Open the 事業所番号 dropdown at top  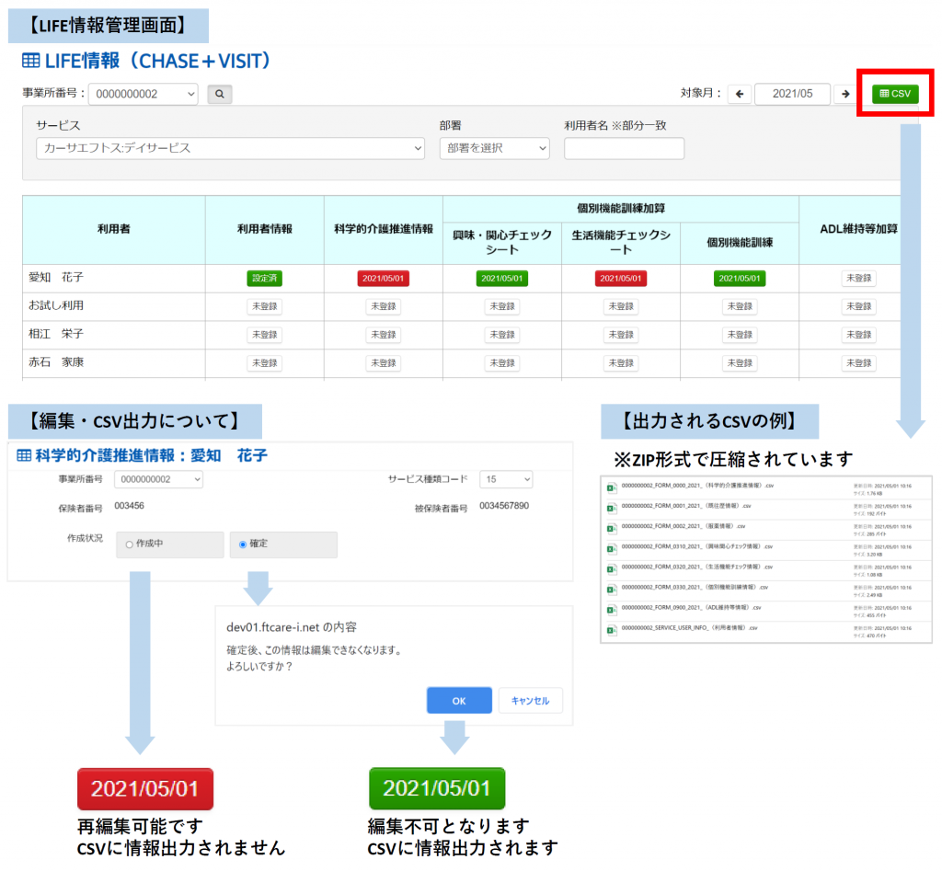pos(143,94)
